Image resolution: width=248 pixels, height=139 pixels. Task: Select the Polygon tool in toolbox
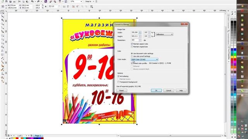click(2, 43)
